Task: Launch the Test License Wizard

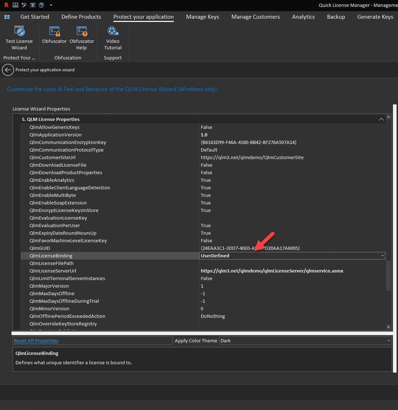Action: (19, 38)
